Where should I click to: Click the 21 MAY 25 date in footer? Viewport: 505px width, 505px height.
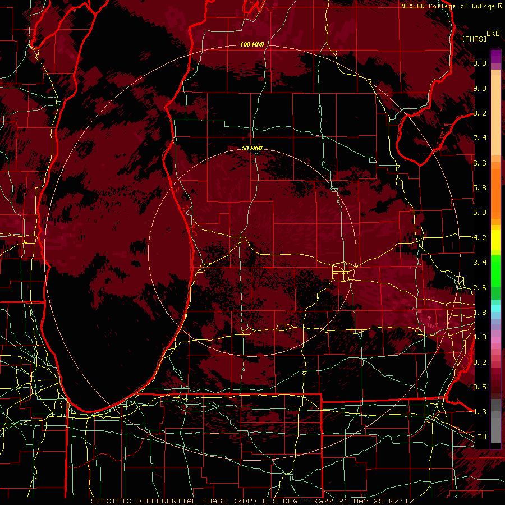coord(361,501)
